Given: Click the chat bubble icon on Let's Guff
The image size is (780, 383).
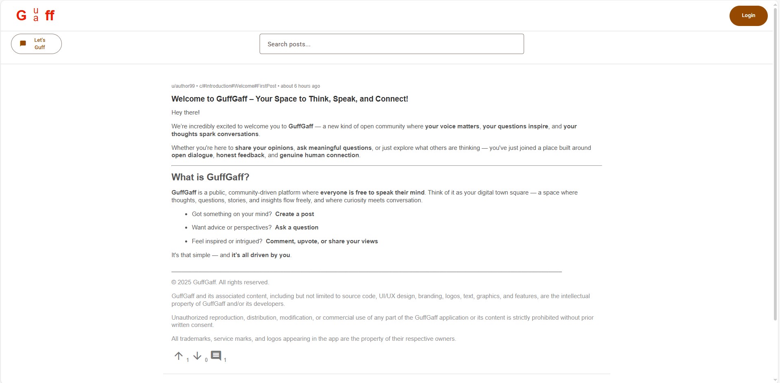Looking at the screenshot, I should point(24,43).
